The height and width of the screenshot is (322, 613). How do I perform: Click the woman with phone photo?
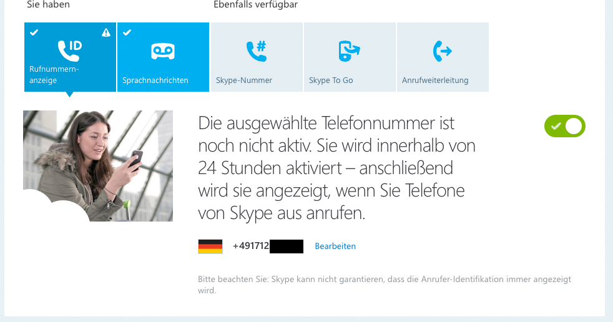point(98,166)
